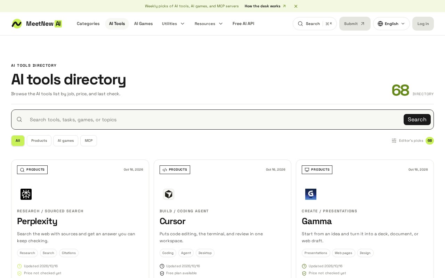Click the Perplexity logo thumbnail

point(26,194)
